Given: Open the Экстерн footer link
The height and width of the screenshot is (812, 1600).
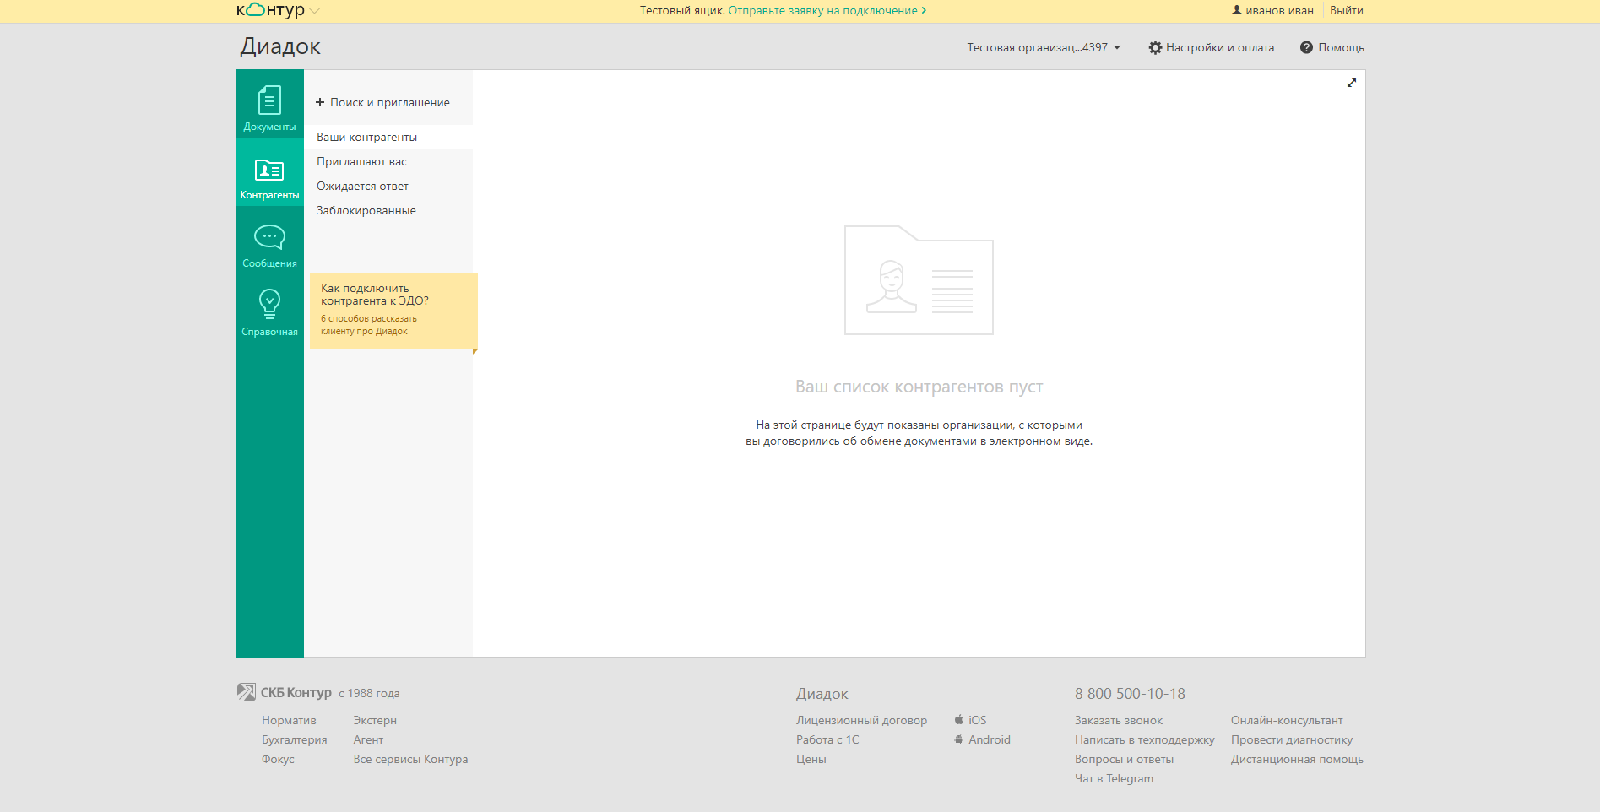Looking at the screenshot, I should (375, 720).
